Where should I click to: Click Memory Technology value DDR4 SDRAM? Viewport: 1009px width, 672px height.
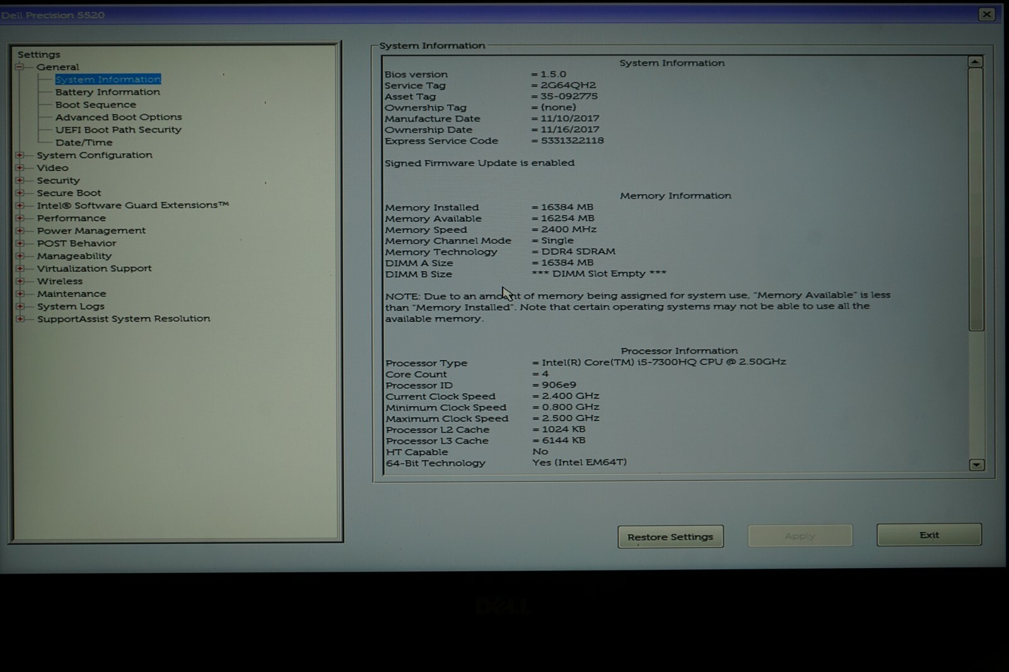click(578, 252)
